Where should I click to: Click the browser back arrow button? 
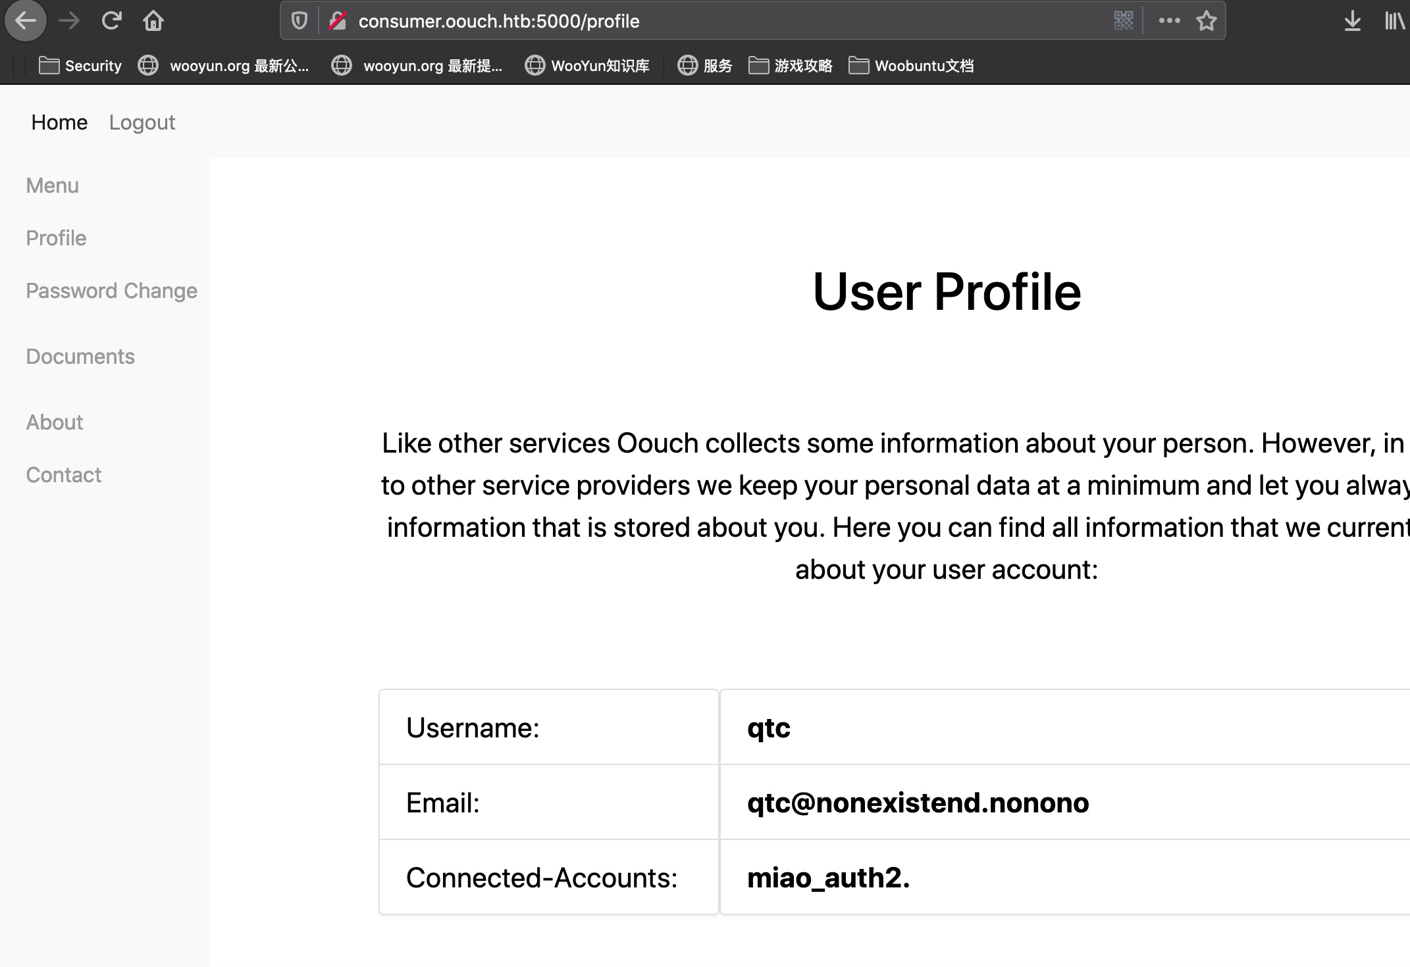26,21
